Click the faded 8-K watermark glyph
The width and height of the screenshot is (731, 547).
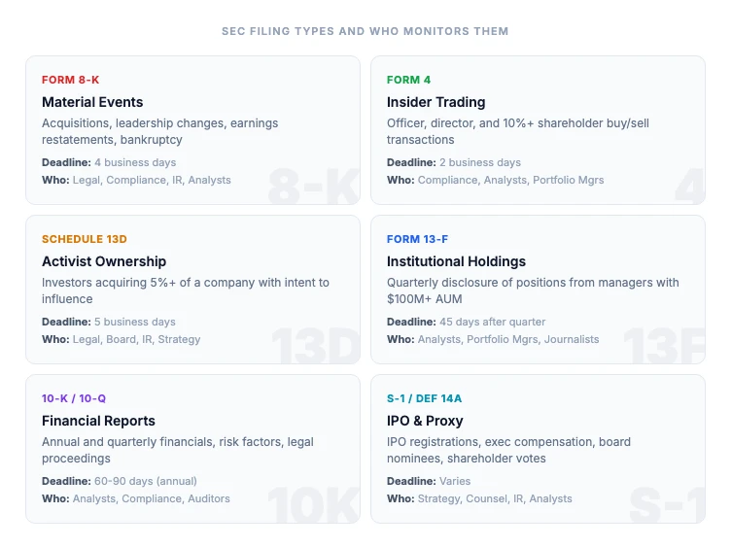coord(313,189)
